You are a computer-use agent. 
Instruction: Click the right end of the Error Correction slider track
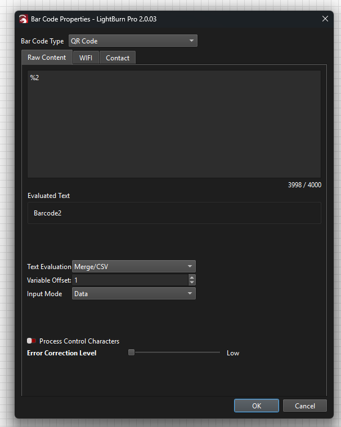[x=218, y=353]
